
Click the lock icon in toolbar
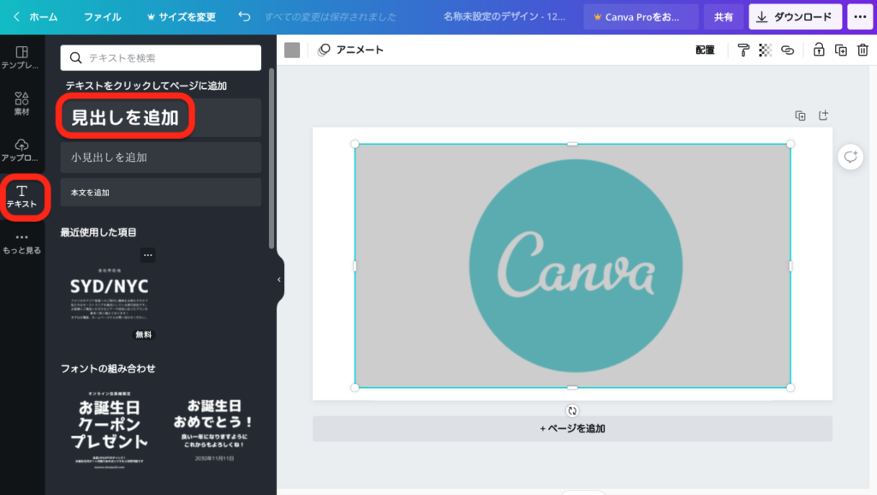point(819,50)
